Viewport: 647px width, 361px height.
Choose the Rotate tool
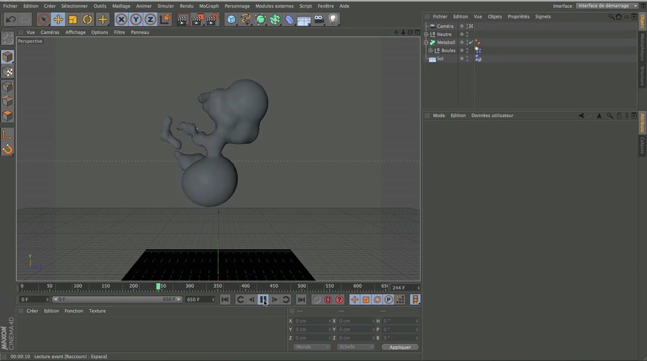point(88,19)
